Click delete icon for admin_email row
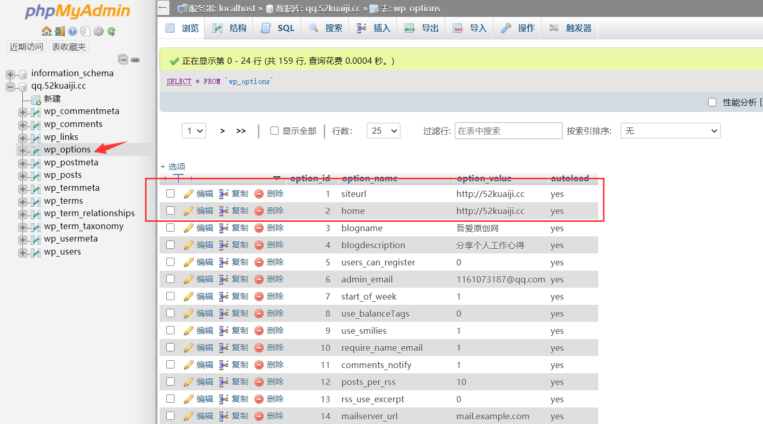The image size is (763, 424). pyautogui.click(x=259, y=279)
